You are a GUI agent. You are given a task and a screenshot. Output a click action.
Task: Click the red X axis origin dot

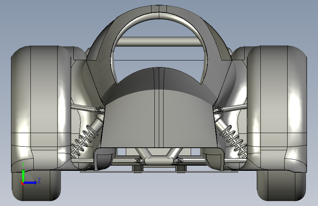pos(22,183)
